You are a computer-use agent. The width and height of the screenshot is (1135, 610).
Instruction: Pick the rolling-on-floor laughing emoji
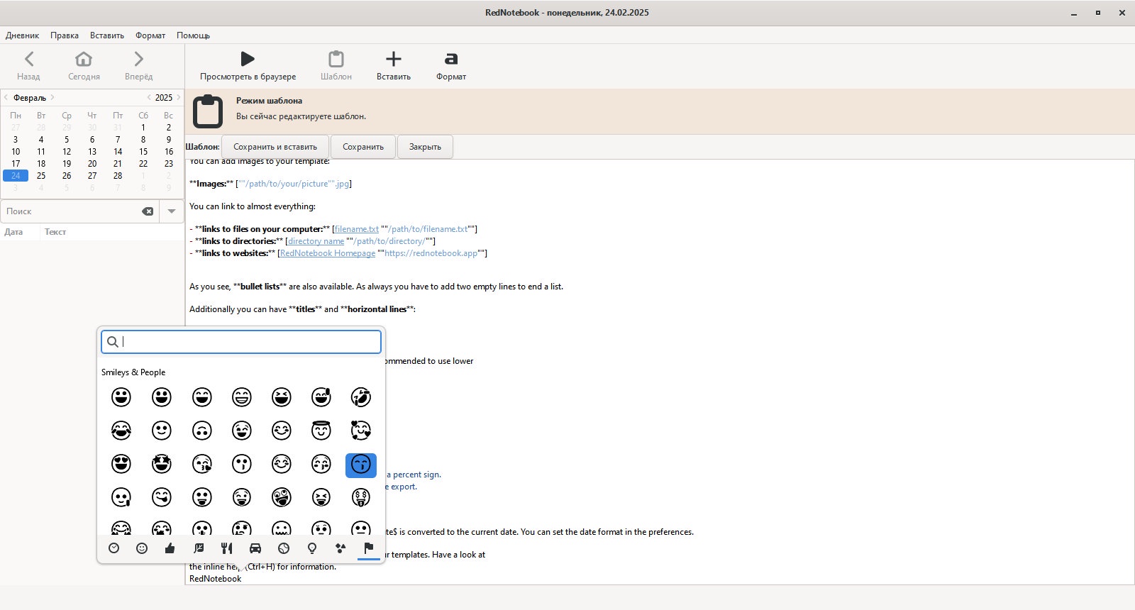(x=361, y=397)
